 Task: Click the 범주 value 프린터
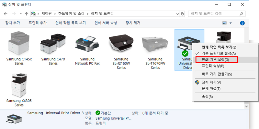(x=101, y=123)
